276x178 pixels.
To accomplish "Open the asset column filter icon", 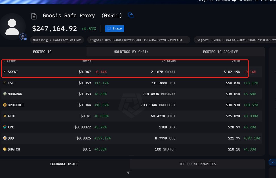I will [x=4, y=61].
